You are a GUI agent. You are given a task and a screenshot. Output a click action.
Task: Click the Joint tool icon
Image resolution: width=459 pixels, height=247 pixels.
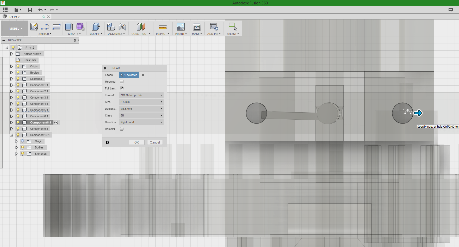(x=122, y=27)
